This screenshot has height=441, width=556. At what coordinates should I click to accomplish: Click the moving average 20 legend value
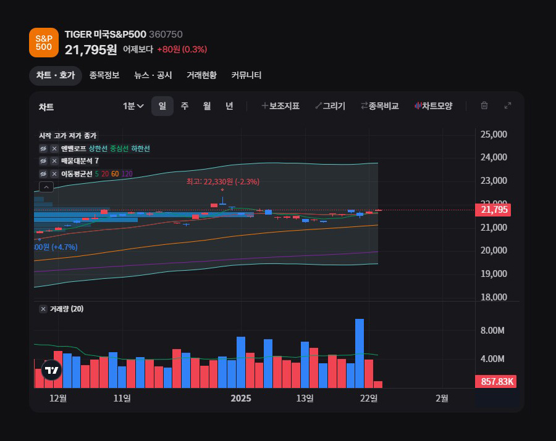tap(105, 174)
